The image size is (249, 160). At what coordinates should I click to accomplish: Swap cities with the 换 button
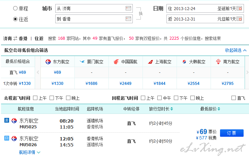click(141, 14)
